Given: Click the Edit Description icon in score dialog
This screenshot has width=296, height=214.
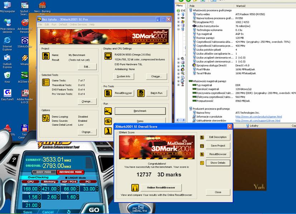Looking at the screenshot, I should [x=202, y=137].
